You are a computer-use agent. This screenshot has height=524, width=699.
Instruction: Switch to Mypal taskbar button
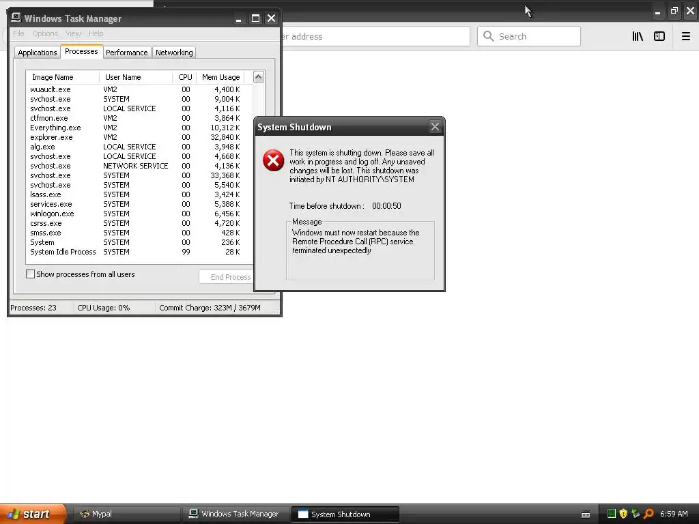coord(126,514)
